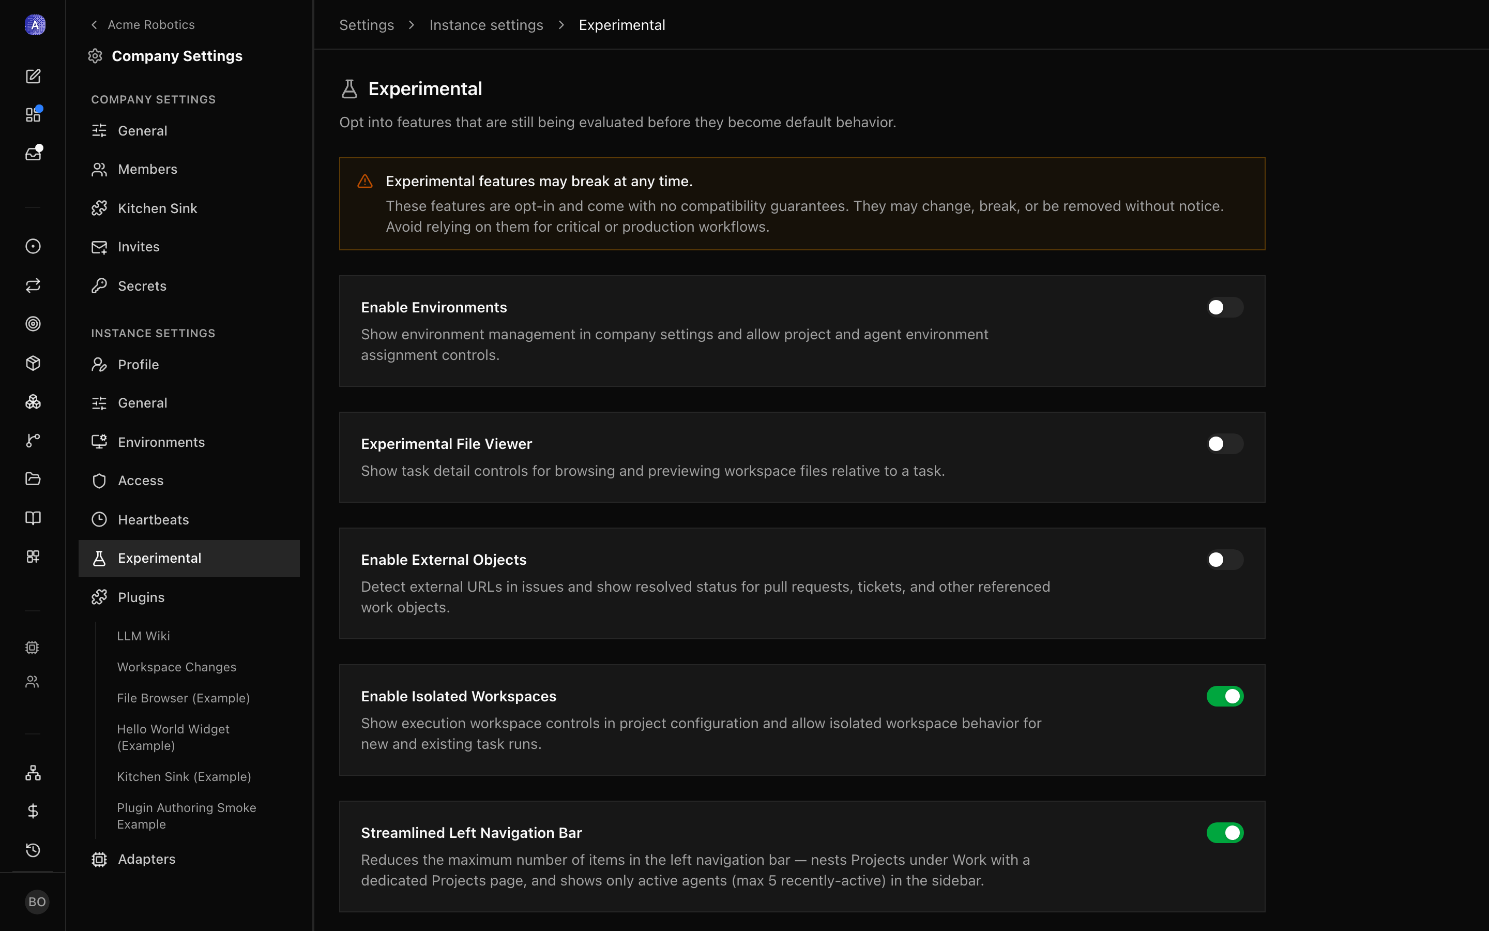Open the Heartbeats settings page
Image resolution: width=1489 pixels, height=931 pixels.
tap(189, 520)
